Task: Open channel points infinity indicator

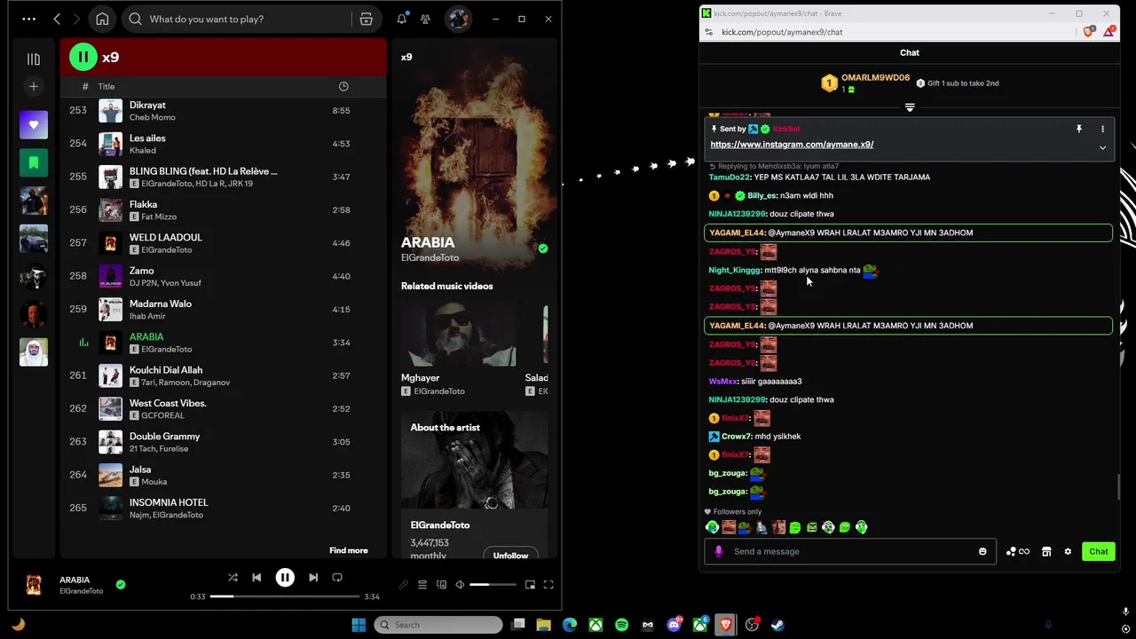Action: pyautogui.click(x=1018, y=551)
